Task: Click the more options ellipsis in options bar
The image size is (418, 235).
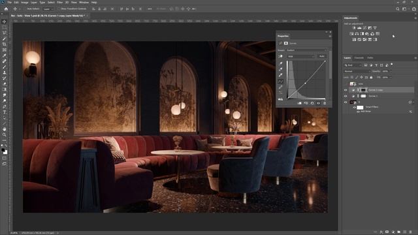Action: [150, 8]
